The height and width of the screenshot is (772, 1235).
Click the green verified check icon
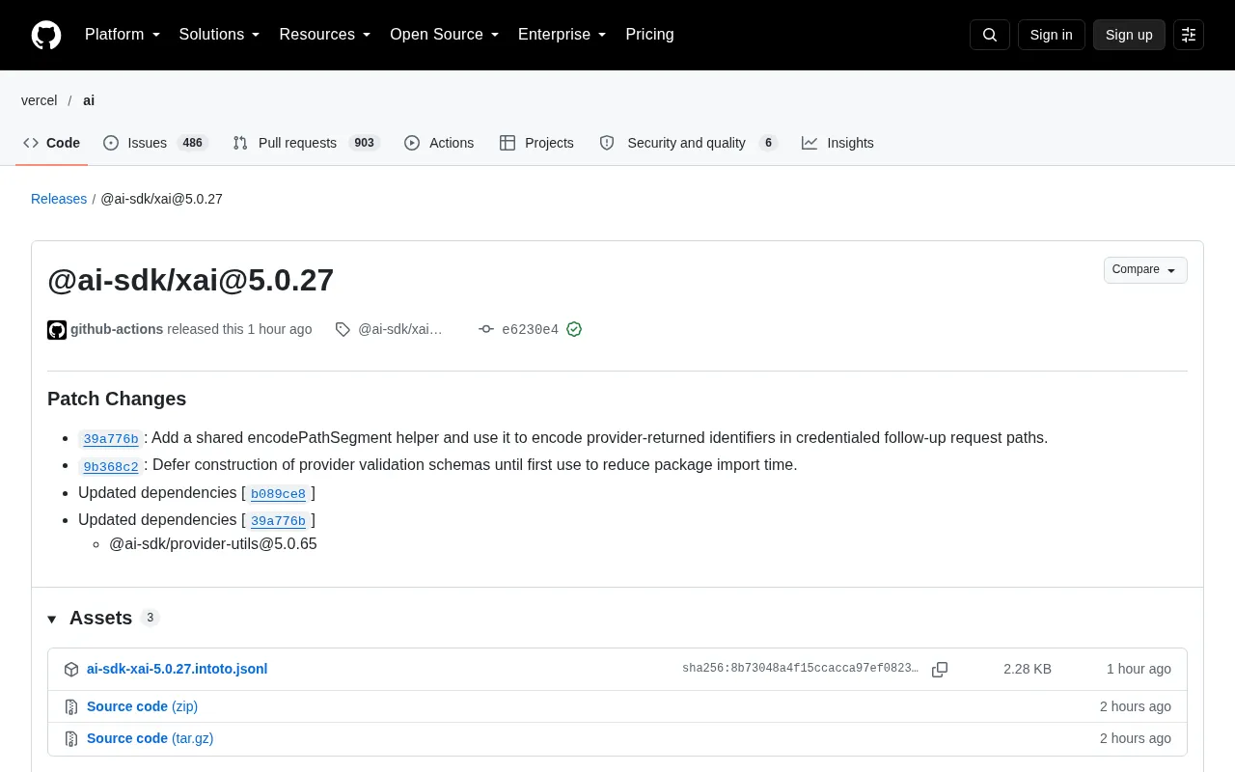[x=574, y=329]
